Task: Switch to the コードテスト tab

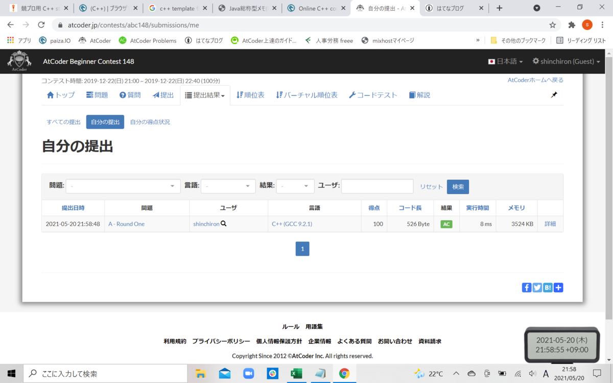Action: point(373,94)
